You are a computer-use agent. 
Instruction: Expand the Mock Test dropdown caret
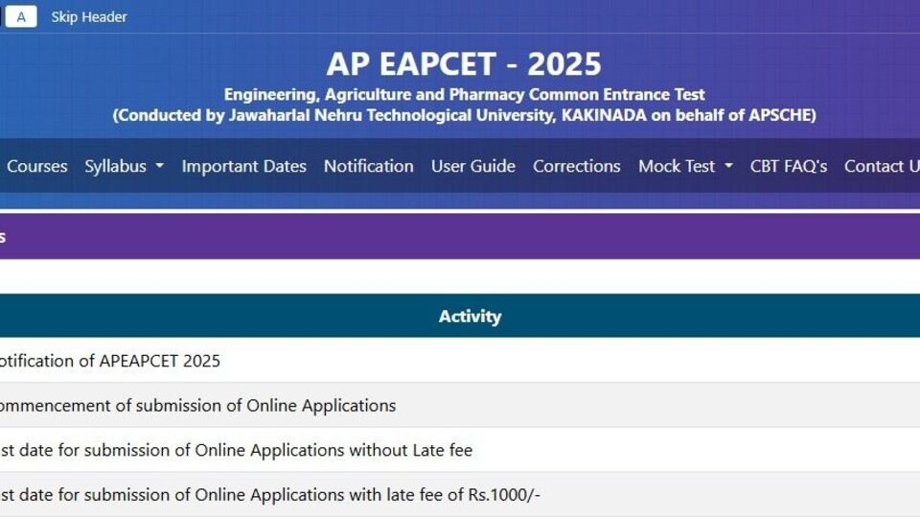click(x=728, y=166)
